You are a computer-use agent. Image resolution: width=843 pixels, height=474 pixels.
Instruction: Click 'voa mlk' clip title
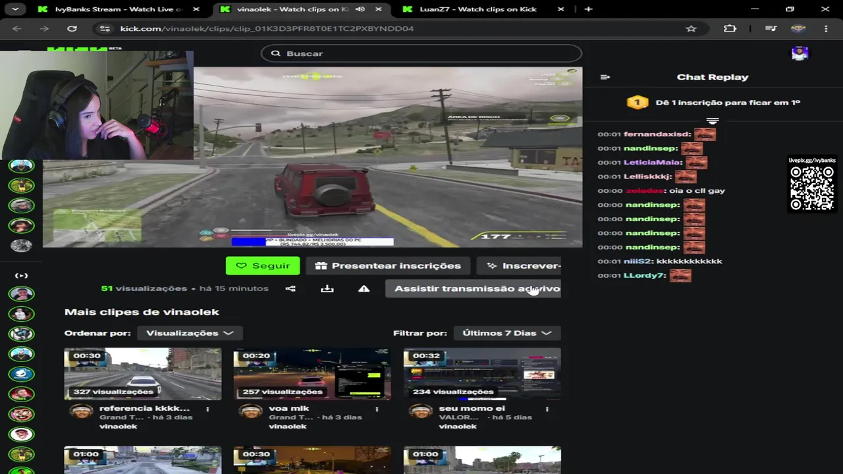pyautogui.click(x=289, y=408)
